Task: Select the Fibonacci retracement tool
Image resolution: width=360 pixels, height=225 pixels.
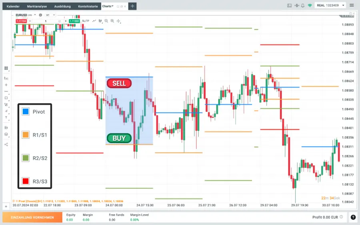Action: 6,105
